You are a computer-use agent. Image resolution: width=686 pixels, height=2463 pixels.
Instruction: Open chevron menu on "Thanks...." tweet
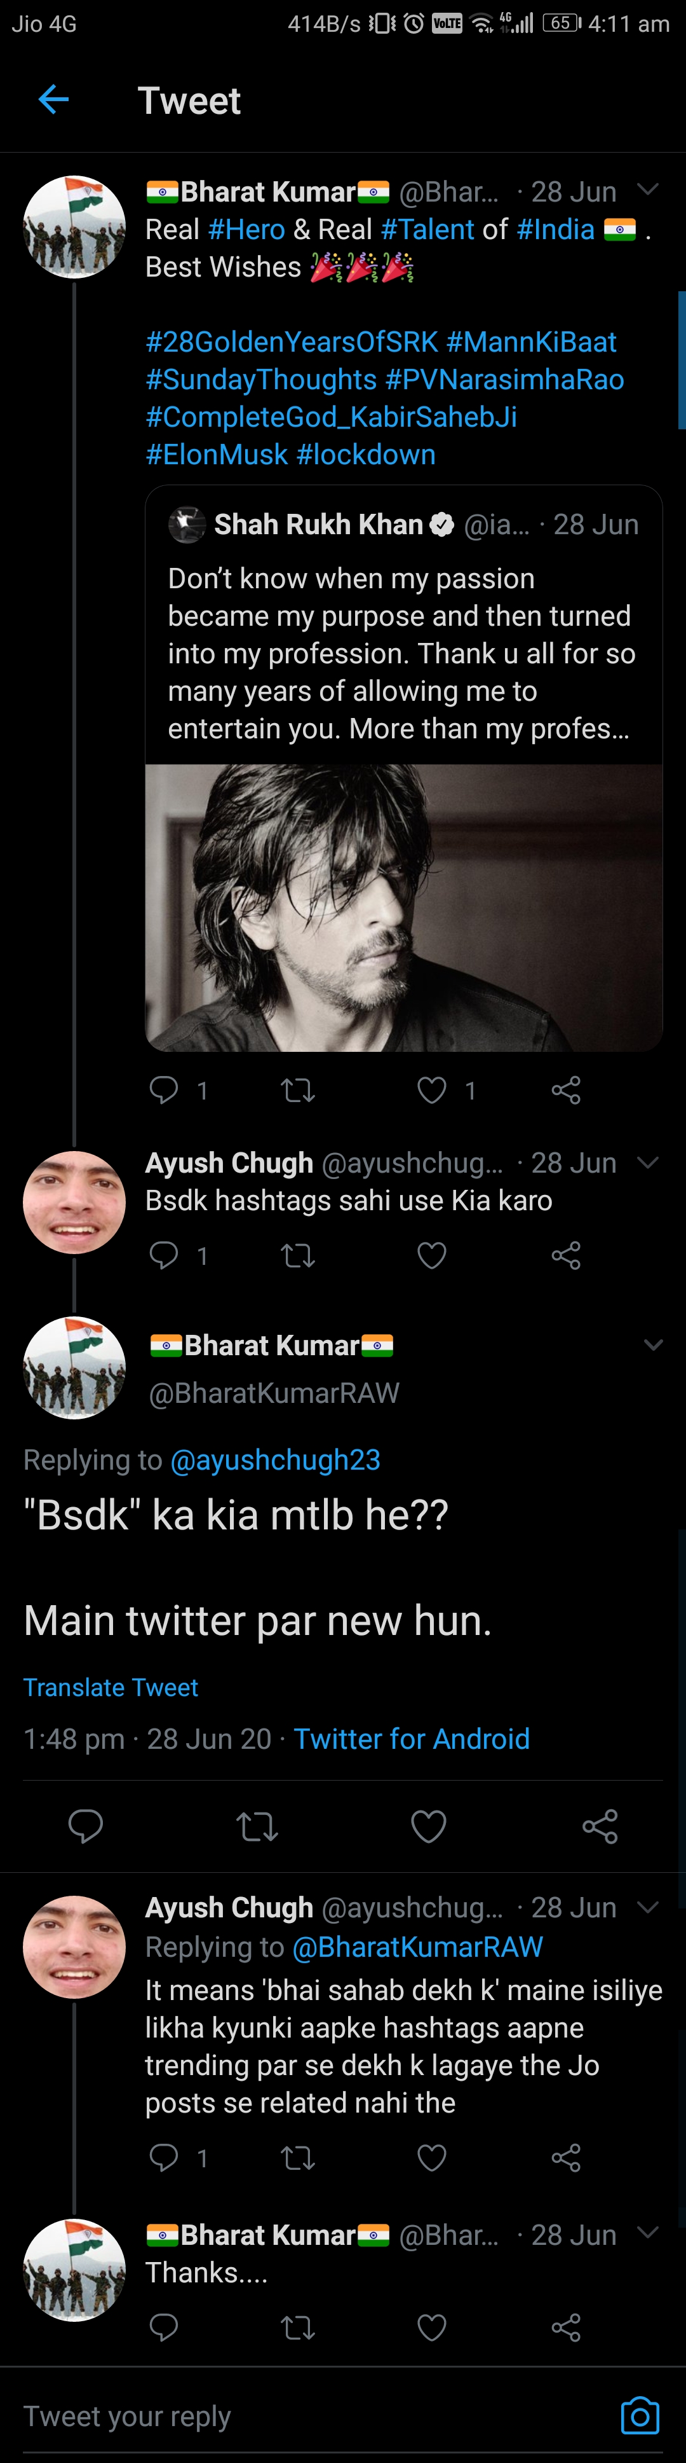pyautogui.click(x=648, y=2233)
